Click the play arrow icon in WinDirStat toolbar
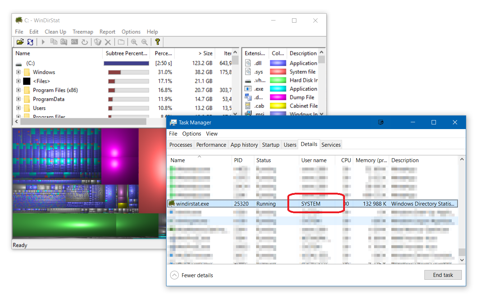The image size is (478, 297). (x=43, y=42)
